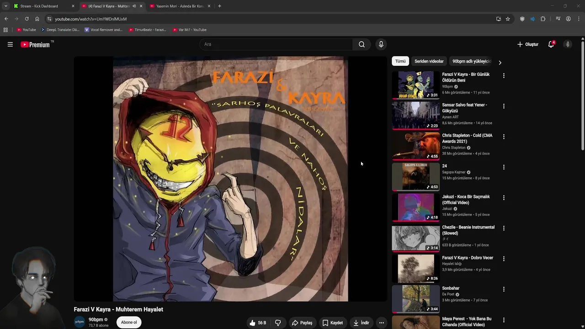Viewport: 585px width, 329px height.
Task: Open the account avatar menu
Action: click(568, 44)
